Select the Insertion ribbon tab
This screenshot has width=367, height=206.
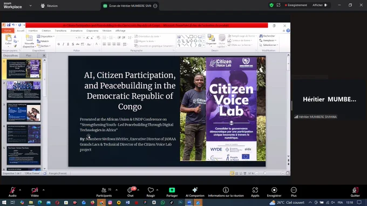coord(33,31)
